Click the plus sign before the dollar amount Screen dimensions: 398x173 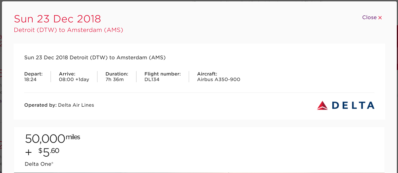tap(28, 152)
